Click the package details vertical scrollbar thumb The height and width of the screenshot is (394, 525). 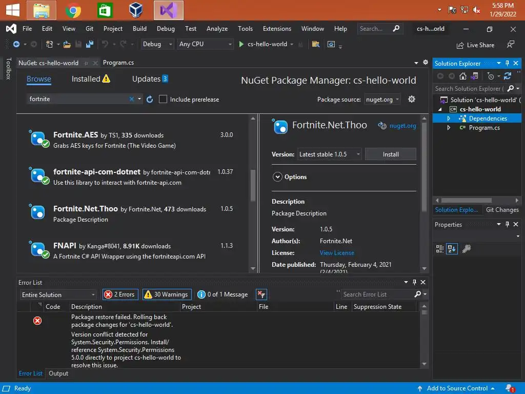(x=424, y=167)
